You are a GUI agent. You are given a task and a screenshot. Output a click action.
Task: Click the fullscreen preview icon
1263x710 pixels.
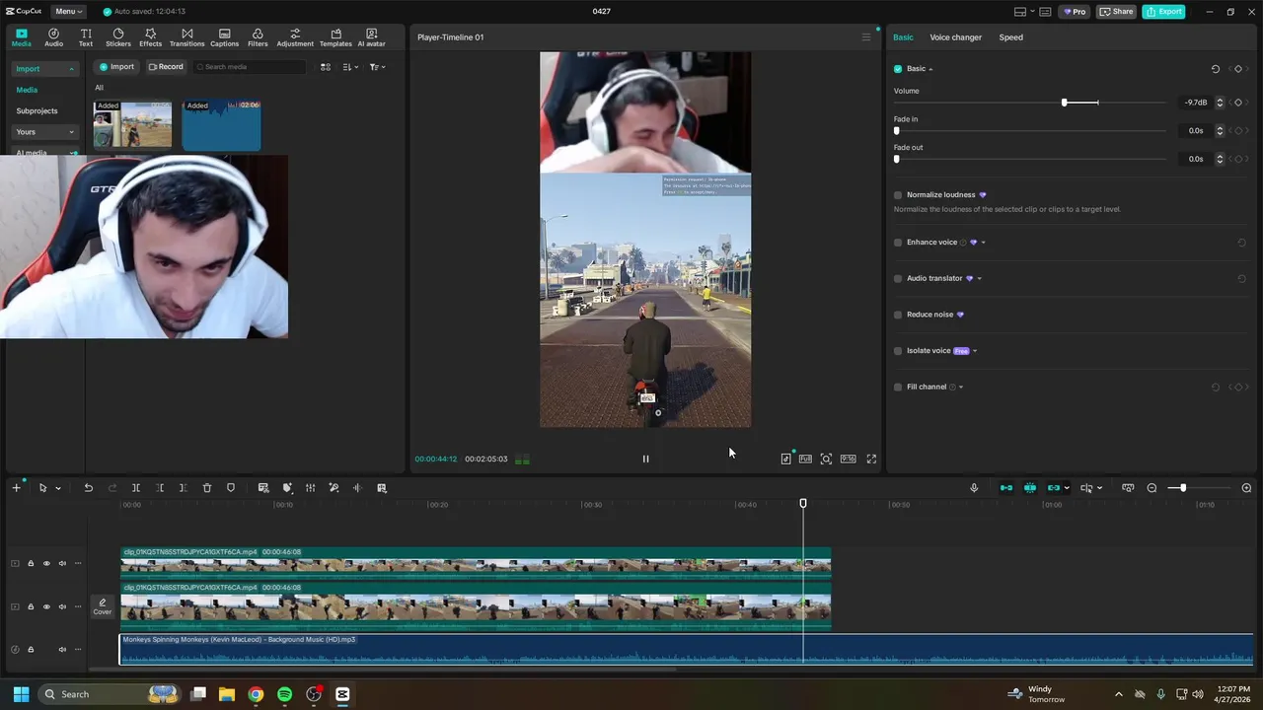pos(871,459)
